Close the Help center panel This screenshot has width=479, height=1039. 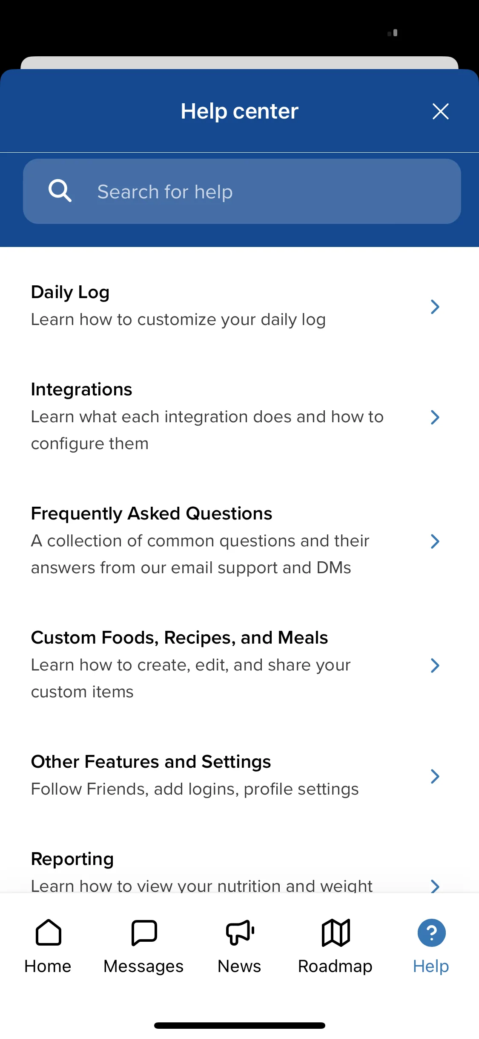pyautogui.click(x=440, y=111)
